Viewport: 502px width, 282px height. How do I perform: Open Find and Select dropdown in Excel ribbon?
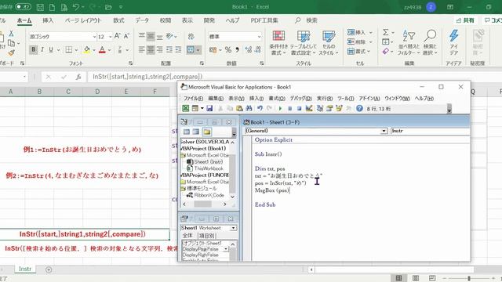[x=430, y=44]
